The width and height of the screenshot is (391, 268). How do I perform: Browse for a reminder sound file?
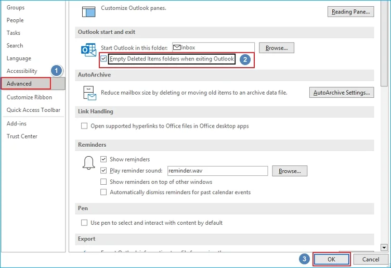tap(290, 171)
